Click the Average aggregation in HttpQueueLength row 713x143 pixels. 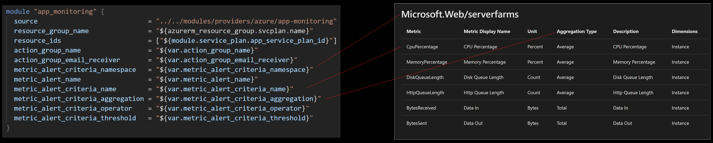click(565, 93)
